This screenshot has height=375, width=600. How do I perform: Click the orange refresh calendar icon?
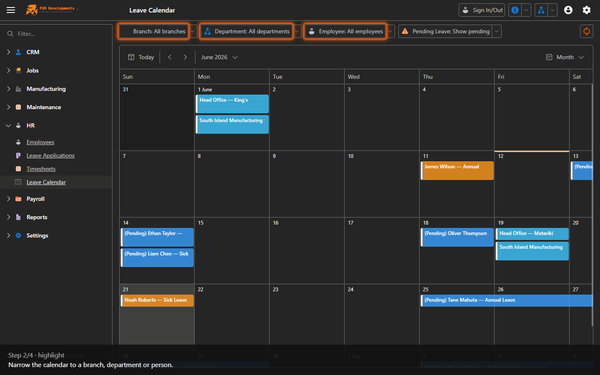click(x=587, y=31)
